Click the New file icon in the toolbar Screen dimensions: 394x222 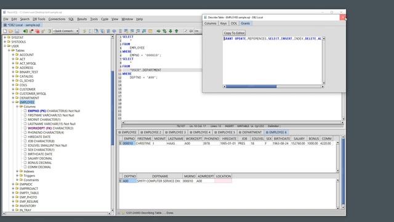[x=5, y=31]
